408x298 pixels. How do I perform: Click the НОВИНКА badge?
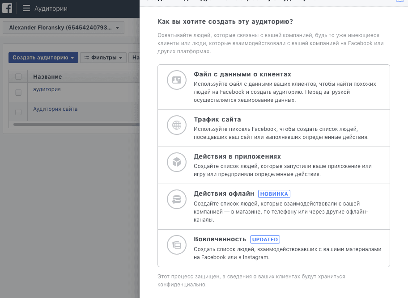(274, 194)
